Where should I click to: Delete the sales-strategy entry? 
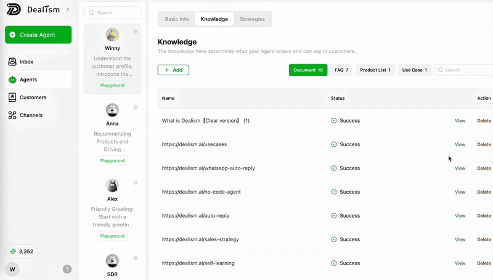tap(484, 239)
